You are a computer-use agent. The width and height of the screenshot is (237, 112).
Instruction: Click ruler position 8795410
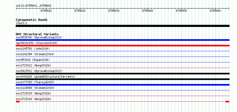click(x=46, y=11)
